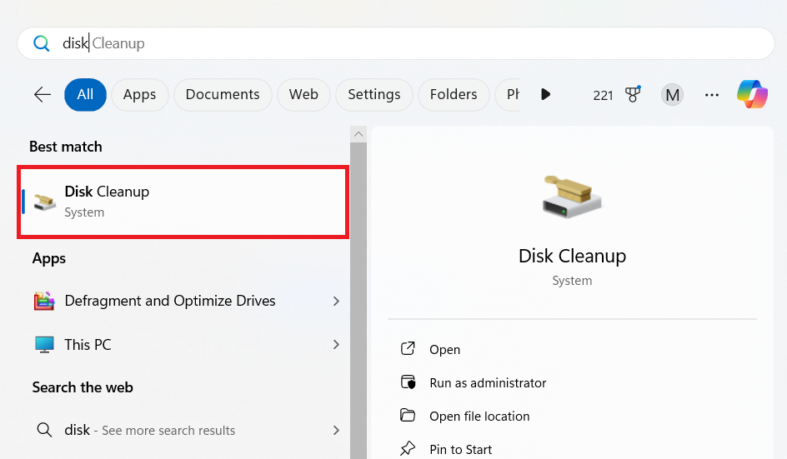787x459 pixels.
Task: Click the Run as administrator shield icon
Action: (x=408, y=382)
